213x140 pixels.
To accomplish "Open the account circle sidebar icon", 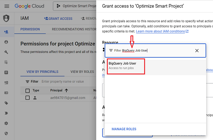I will 6,42.
